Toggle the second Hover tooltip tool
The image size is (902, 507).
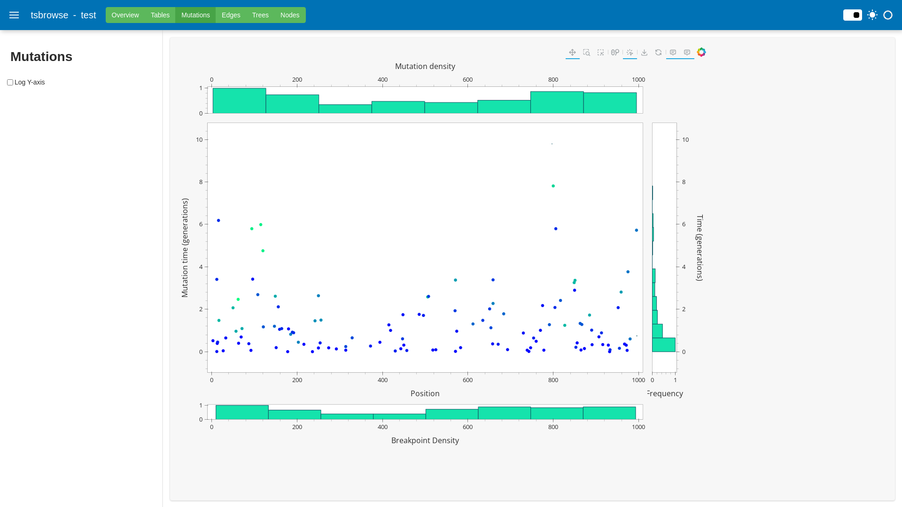(x=687, y=53)
